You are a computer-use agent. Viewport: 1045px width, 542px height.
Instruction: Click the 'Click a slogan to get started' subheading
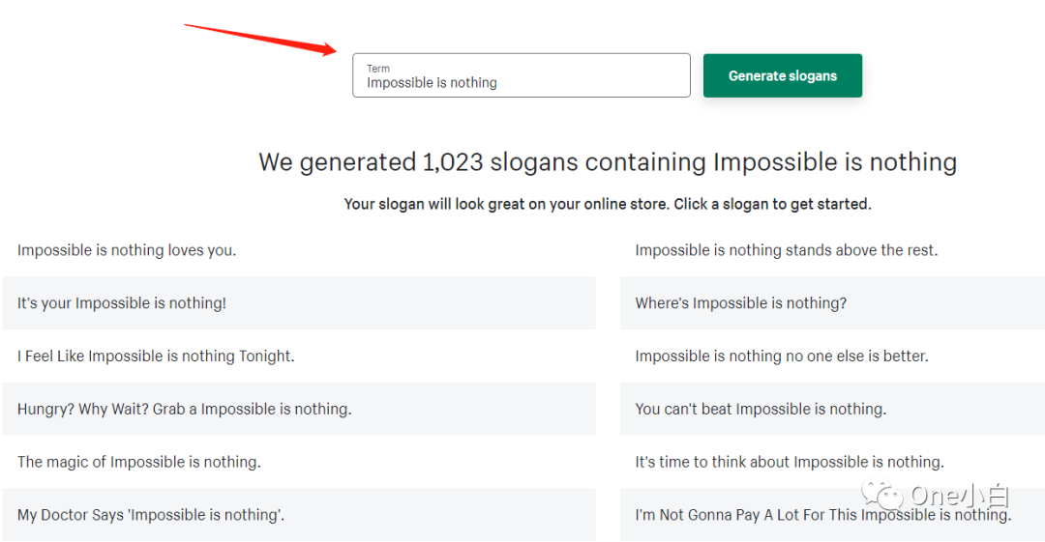[x=607, y=204]
